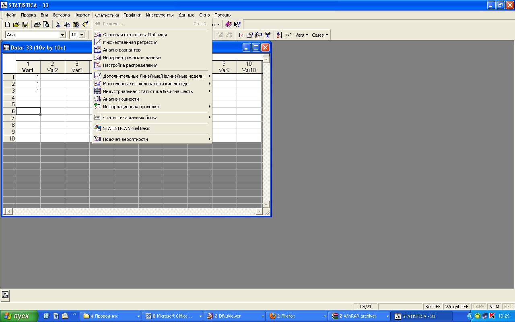Select the Format Painter brush icon

pos(85,25)
